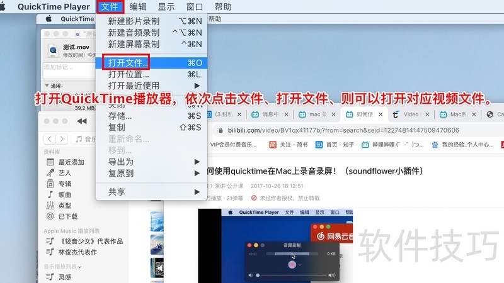Click the 测试.mov file icon
The height and width of the screenshot is (283, 504).
pyautogui.click(x=53, y=51)
